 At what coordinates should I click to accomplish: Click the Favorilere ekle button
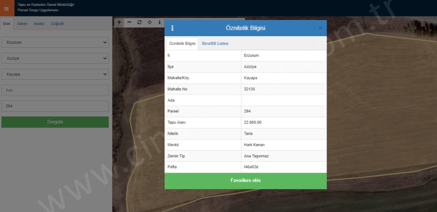point(245,181)
